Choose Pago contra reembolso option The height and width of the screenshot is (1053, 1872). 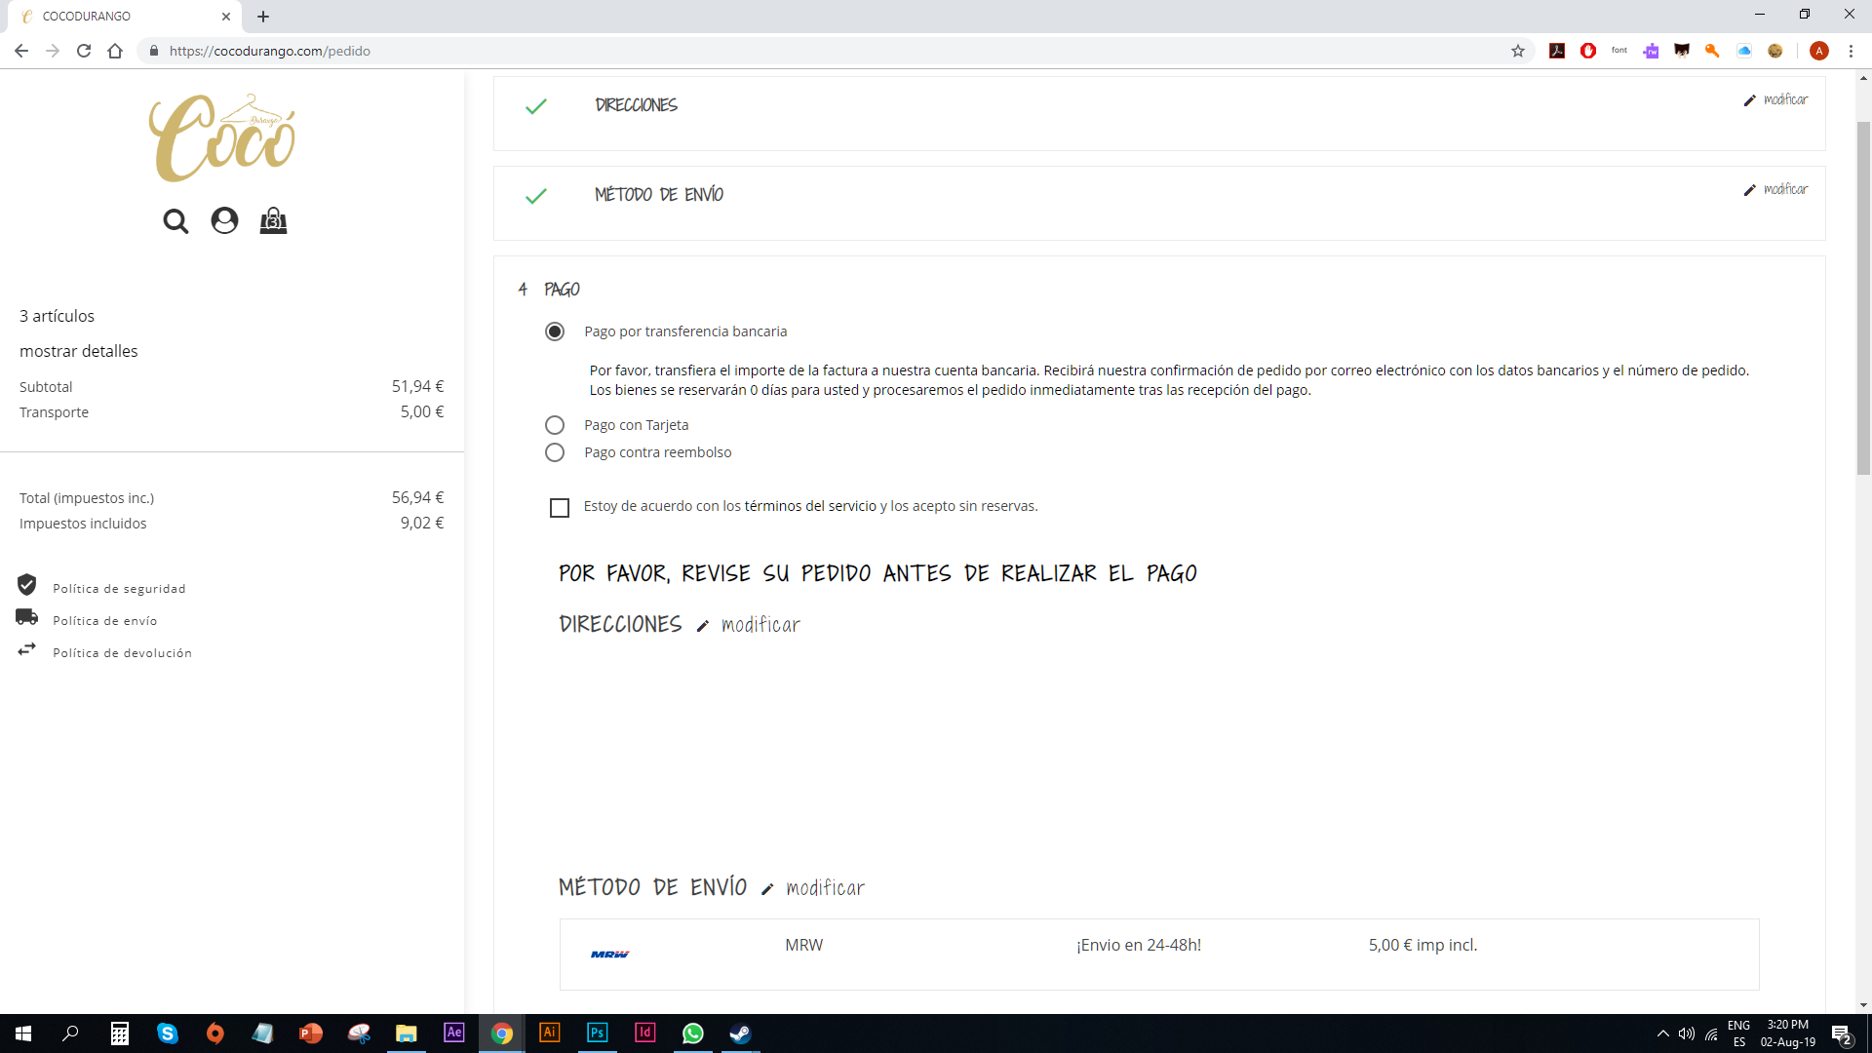pyautogui.click(x=555, y=452)
